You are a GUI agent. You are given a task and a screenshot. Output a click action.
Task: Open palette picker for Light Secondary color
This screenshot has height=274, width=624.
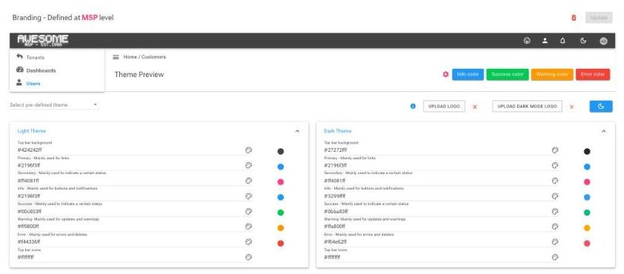tap(248, 181)
